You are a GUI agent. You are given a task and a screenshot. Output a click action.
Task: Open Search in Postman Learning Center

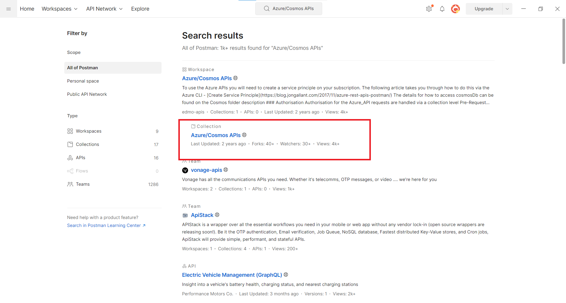(x=106, y=225)
